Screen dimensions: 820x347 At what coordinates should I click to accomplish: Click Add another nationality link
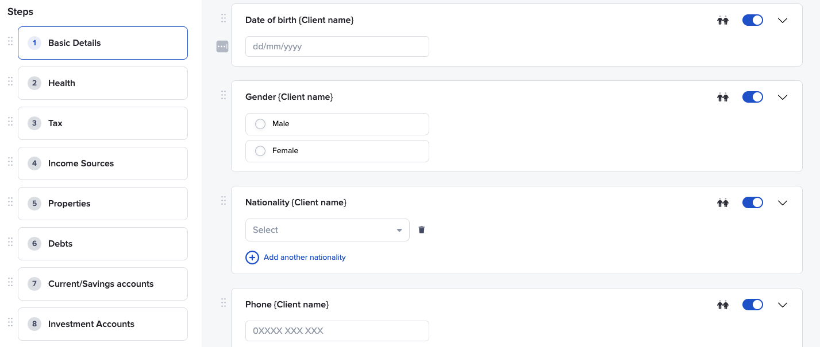305,258
